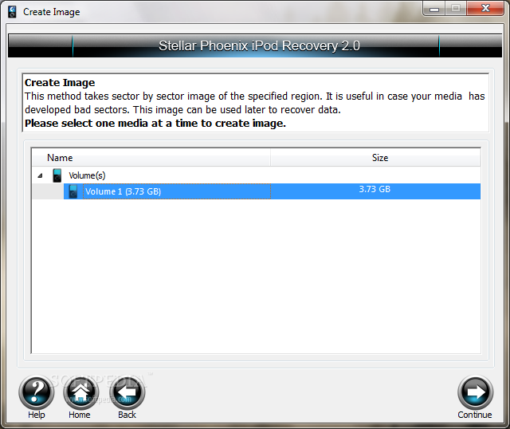The width and height of the screenshot is (510, 429).
Task: Click the iPod icon beside Volume(s)
Action: pyautogui.click(x=57, y=175)
